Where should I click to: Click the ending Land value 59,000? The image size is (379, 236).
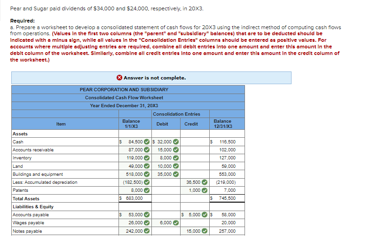229,166
